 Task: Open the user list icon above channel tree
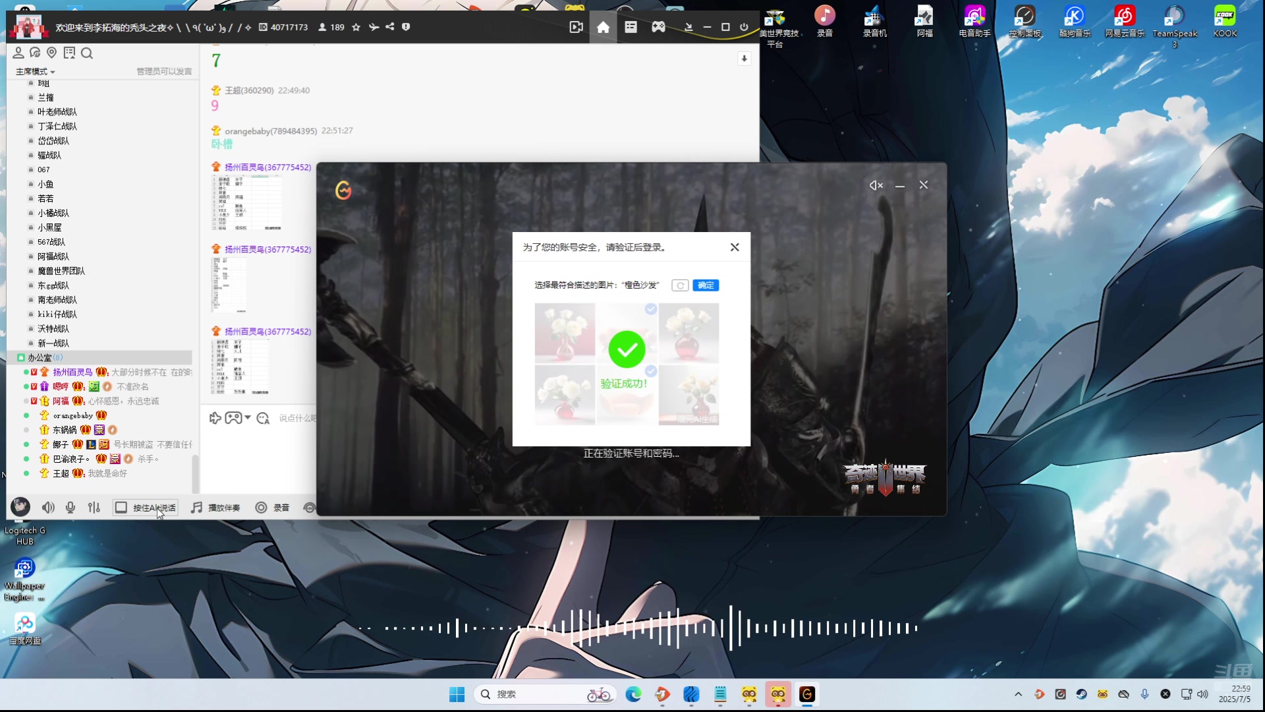(x=18, y=53)
